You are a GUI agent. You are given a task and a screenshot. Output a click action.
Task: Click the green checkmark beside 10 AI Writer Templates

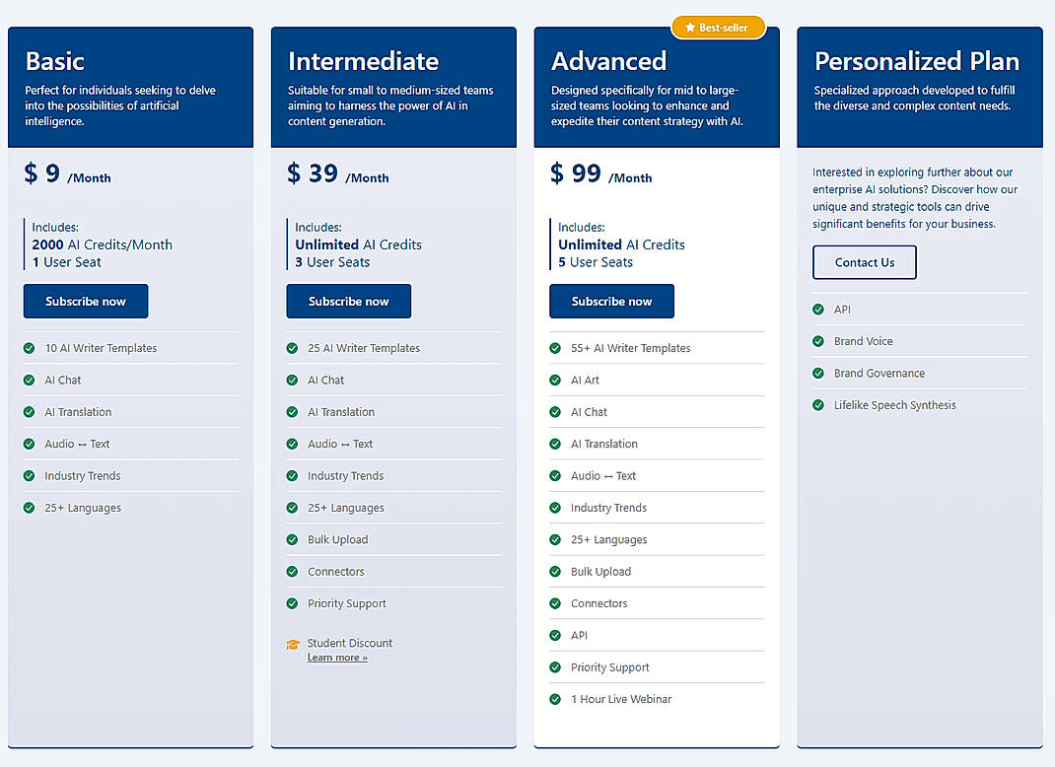30,348
